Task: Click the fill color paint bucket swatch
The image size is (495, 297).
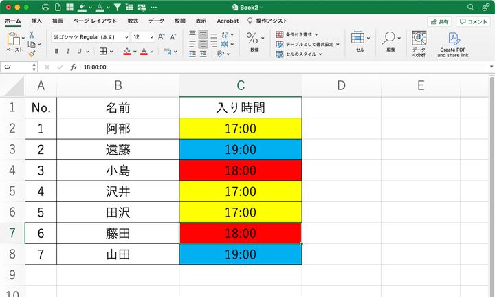Action: 126,51
